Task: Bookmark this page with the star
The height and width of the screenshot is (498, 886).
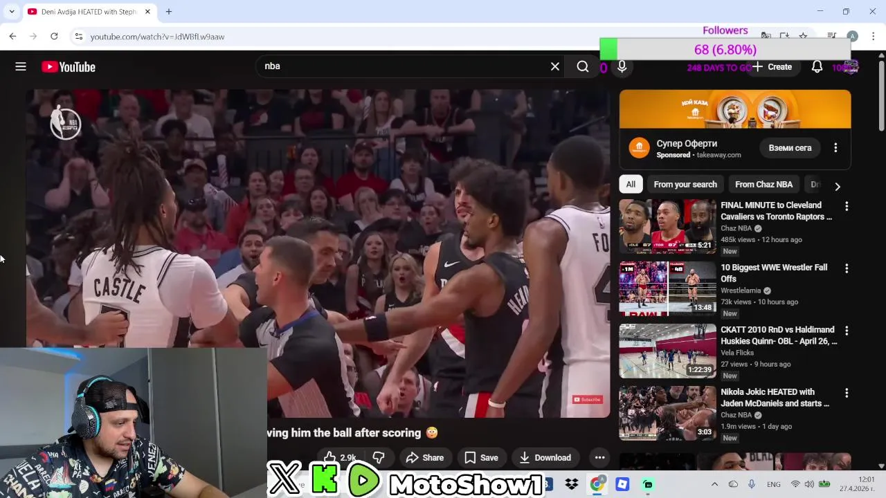Action: (x=803, y=36)
